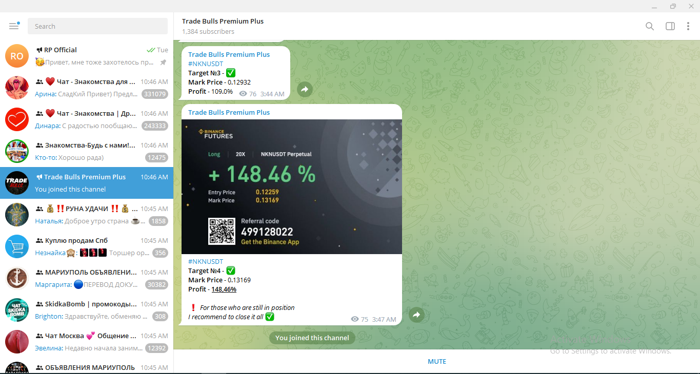700x374 pixels.
Task: Click the SkidkaBomb chat avatar
Action: click(x=17, y=310)
